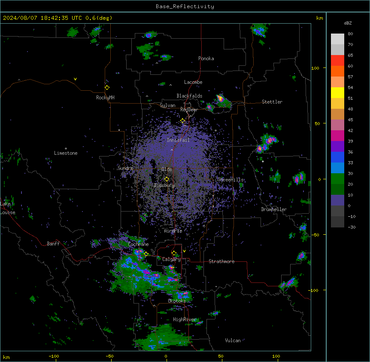Click the km unit label at top right
Screen dimensions: 370x362
pos(319,18)
